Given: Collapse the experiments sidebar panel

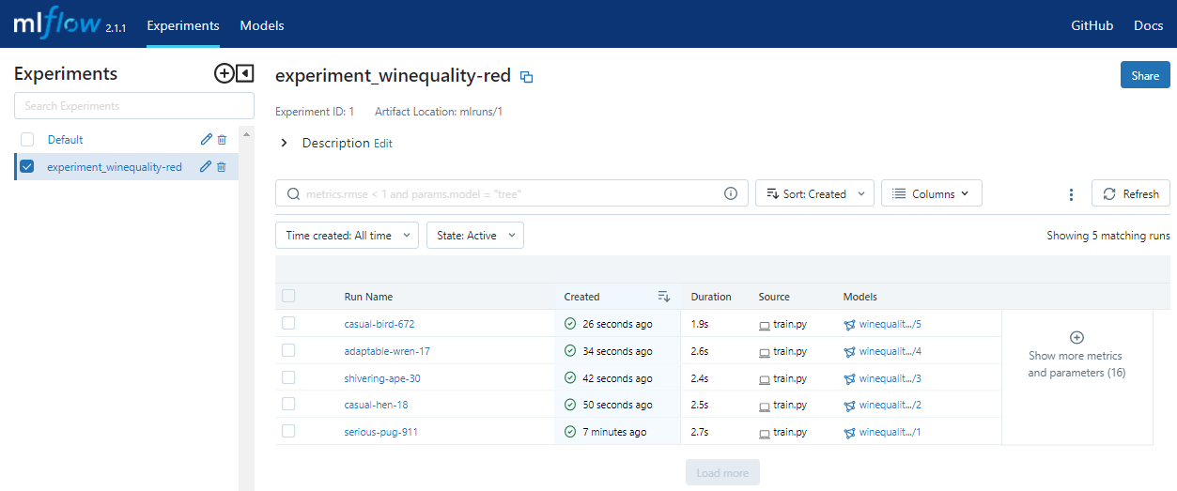Looking at the screenshot, I should (244, 73).
